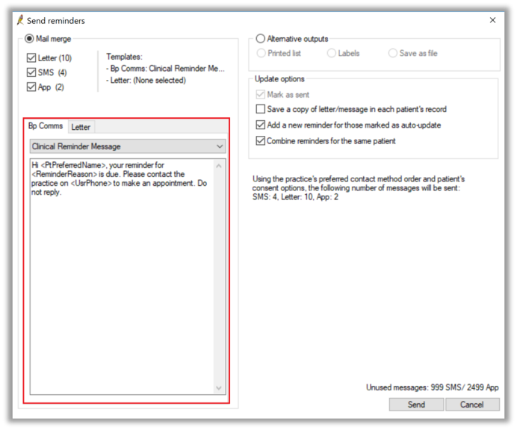This screenshot has height=430, width=517.
Task: Disable Add a new reminder auto-update option
Action: tap(260, 125)
